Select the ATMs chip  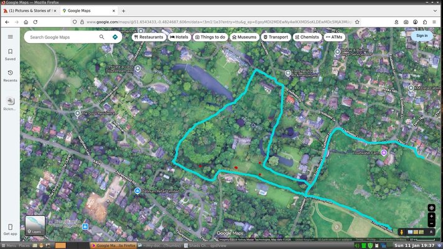click(x=334, y=37)
